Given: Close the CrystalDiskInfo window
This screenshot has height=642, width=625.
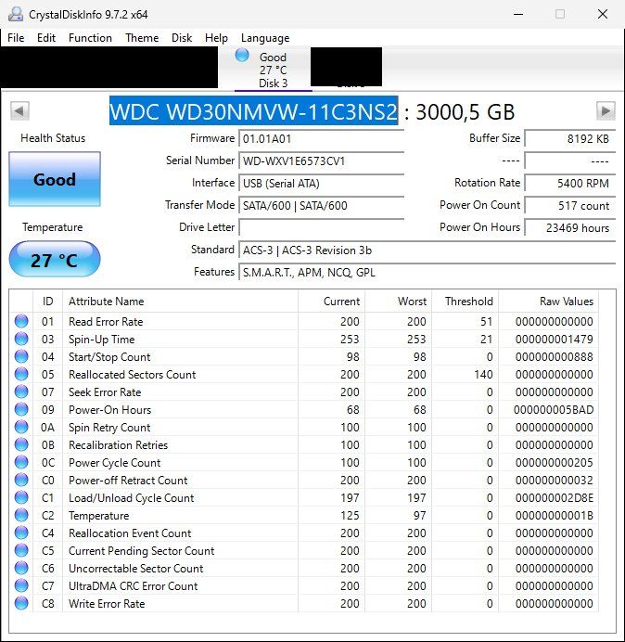Looking at the screenshot, I should pos(603,14).
